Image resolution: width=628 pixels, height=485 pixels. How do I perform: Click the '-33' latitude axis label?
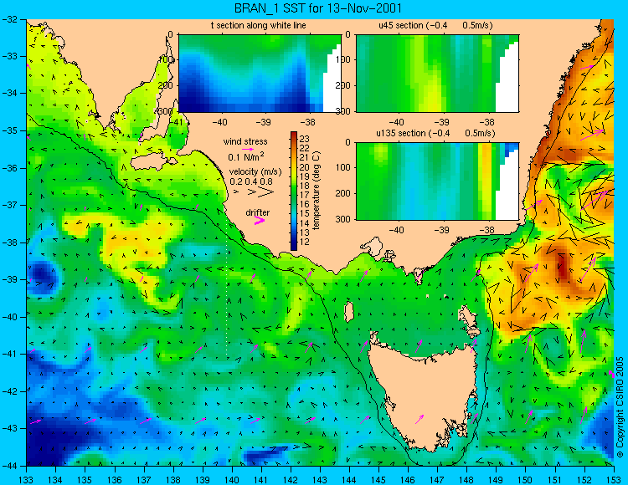[10, 56]
